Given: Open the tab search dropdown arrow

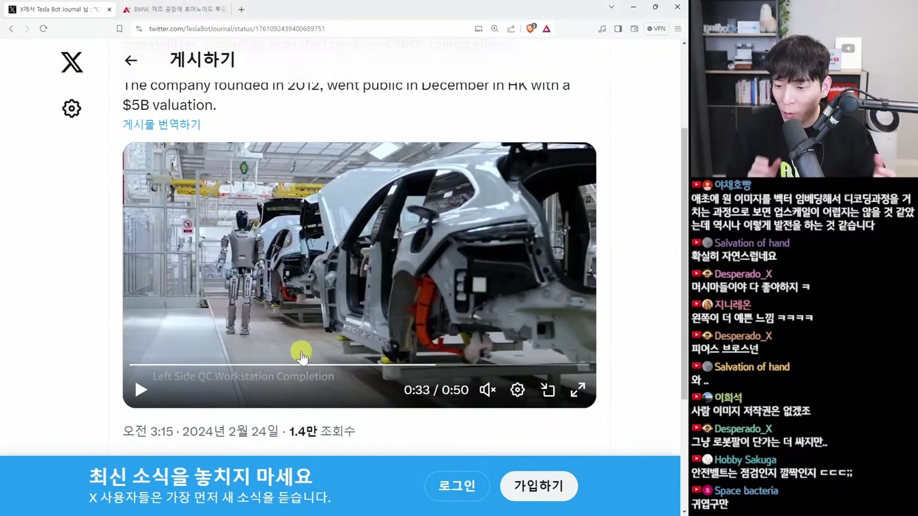Looking at the screenshot, I should click(611, 7).
